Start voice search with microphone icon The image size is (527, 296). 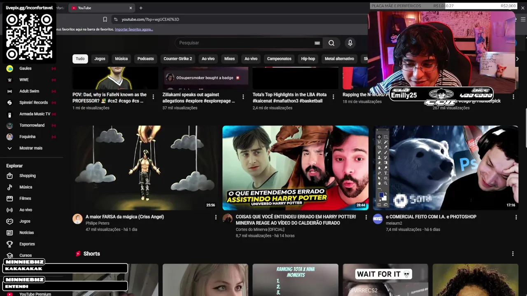[350, 43]
